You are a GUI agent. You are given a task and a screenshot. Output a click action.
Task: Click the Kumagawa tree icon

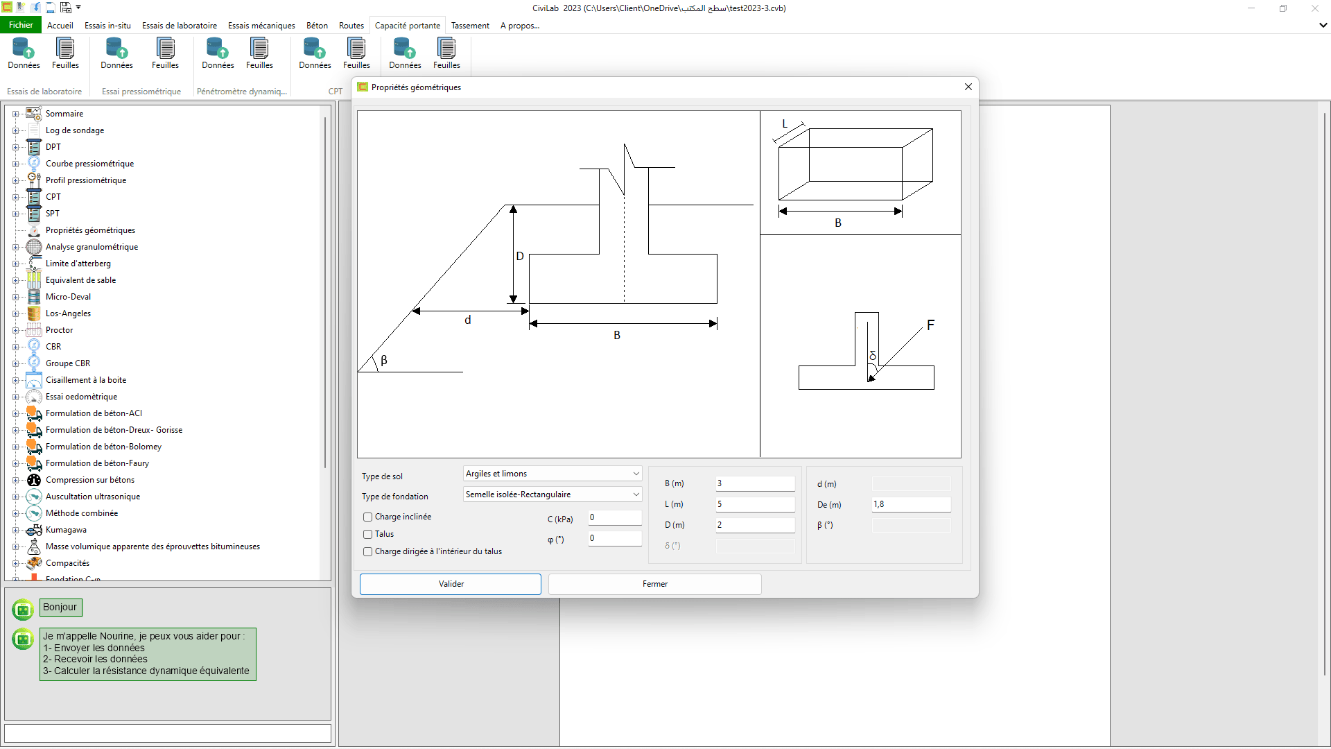[x=34, y=530]
